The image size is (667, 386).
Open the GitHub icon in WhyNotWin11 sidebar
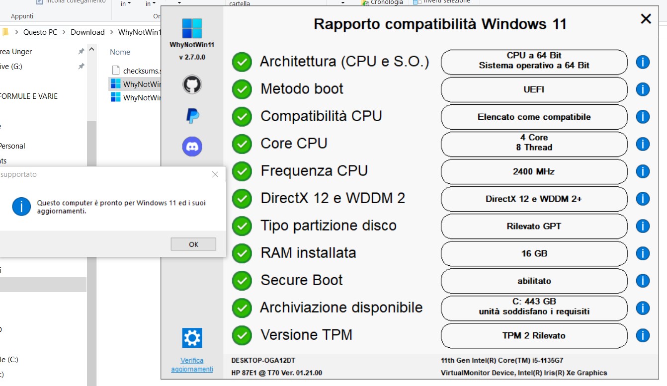[x=192, y=85]
